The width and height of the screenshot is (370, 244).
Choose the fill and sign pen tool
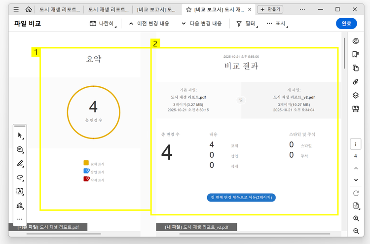click(x=20, y=206)
